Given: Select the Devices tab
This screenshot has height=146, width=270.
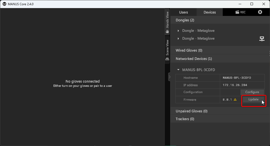Looking at the screenshot, I should point(209,12).
